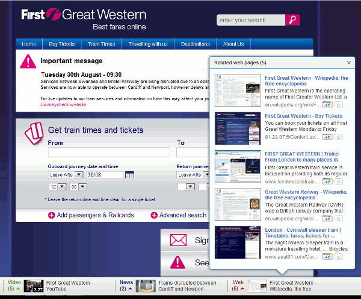
Task: Open Trains disrupted between Cardiff and Newport
Action: 187,286
